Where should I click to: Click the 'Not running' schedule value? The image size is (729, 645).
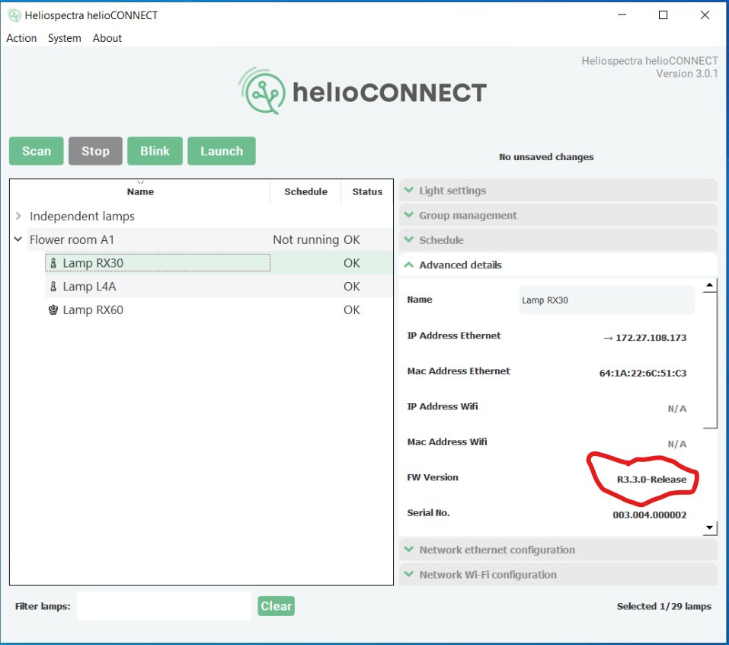click(x=305, y=239)
